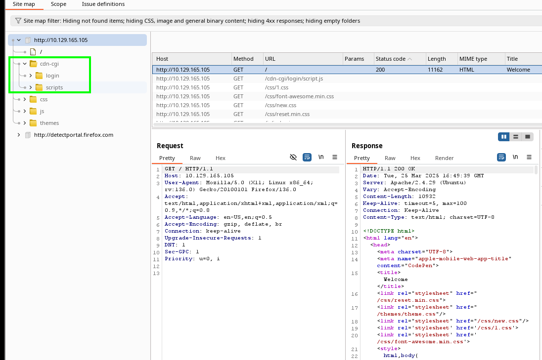The image size is (542, 360).
Task: Select the /css/font-awesome.min.css table row
Action: click(347, 97)
